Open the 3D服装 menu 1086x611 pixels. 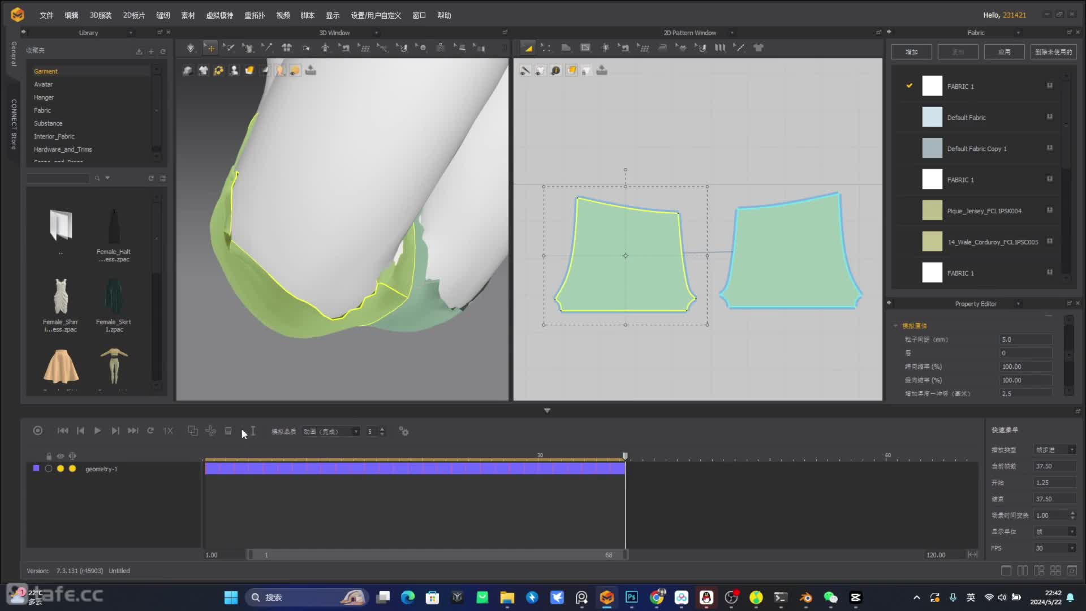coord(101,15)
